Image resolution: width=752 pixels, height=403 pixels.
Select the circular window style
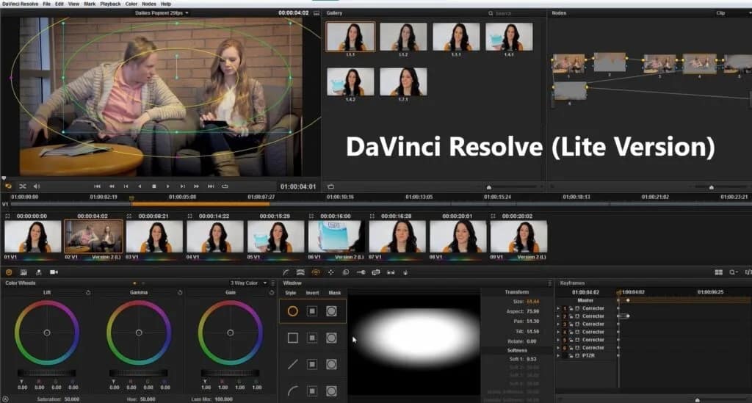click(292, 311)
